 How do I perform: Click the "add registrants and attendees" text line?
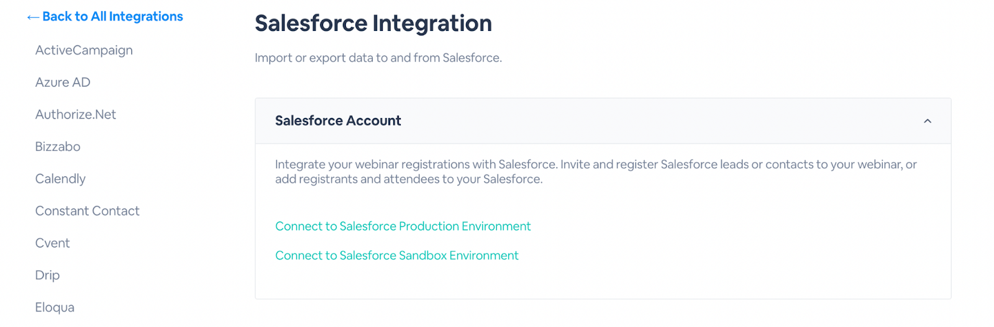click(x=409, y=179)
